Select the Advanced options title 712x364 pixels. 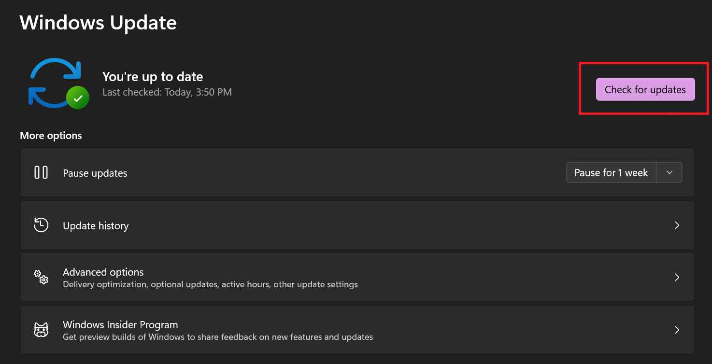pos(103,272)
